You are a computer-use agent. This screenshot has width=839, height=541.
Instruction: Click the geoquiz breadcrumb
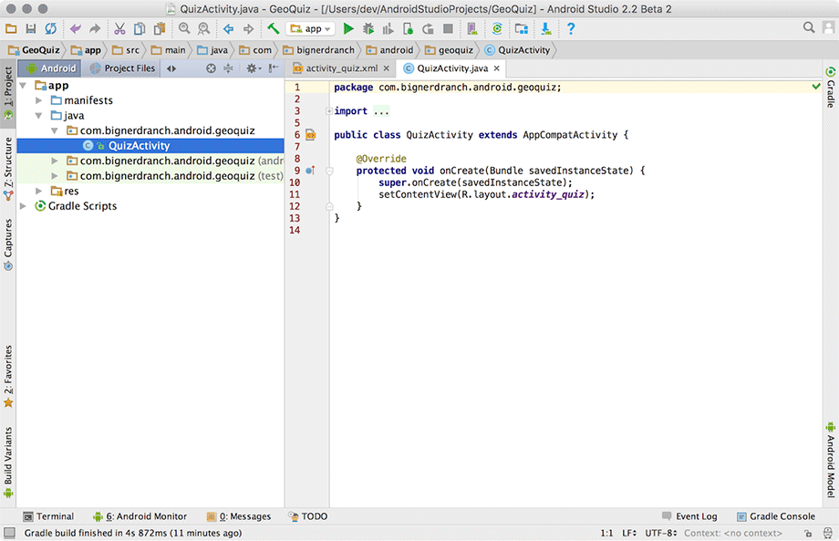click(x=450, y=50)
